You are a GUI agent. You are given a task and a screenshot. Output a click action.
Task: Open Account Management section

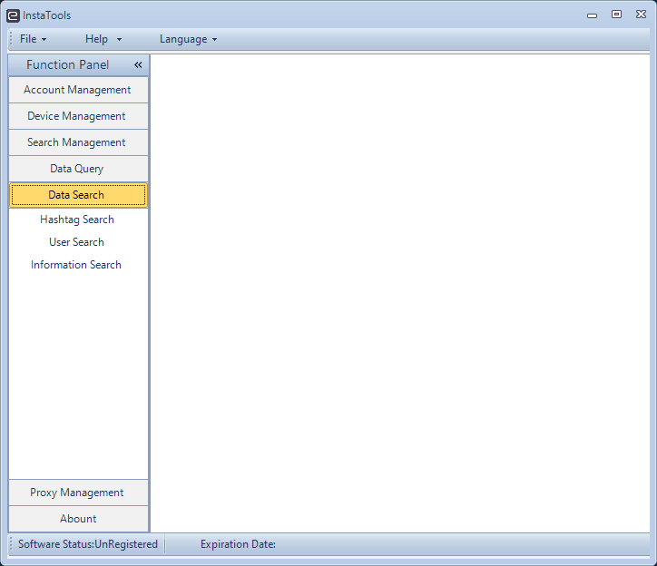(x=78, y=90)
